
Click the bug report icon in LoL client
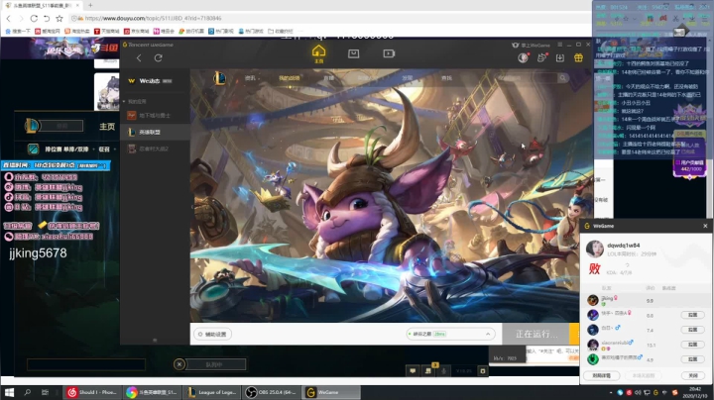(483, 371)
